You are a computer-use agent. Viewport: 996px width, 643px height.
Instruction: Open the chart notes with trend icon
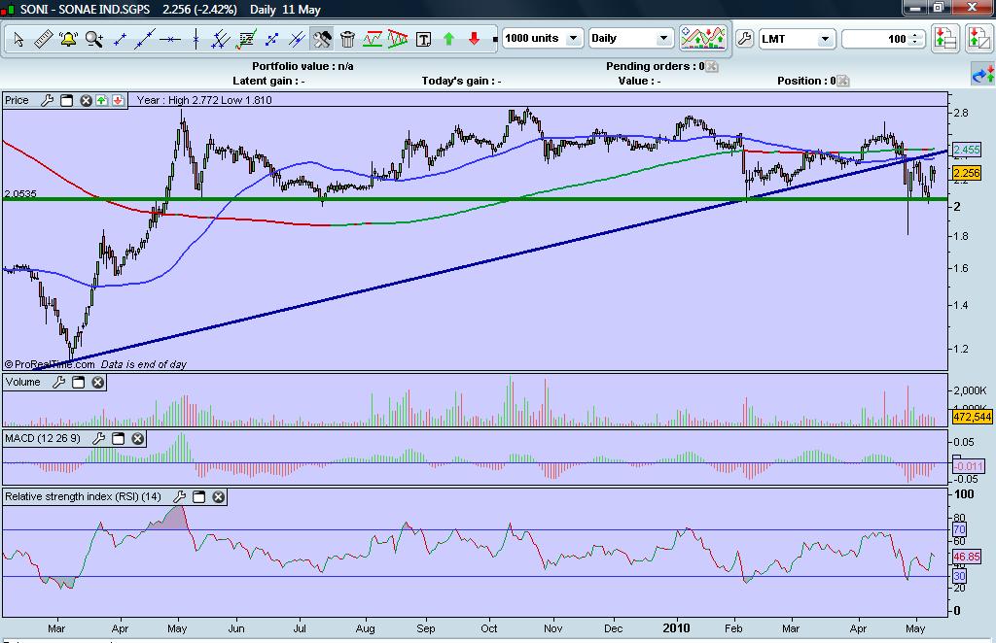pyautogui.click(x=246, y=39)
